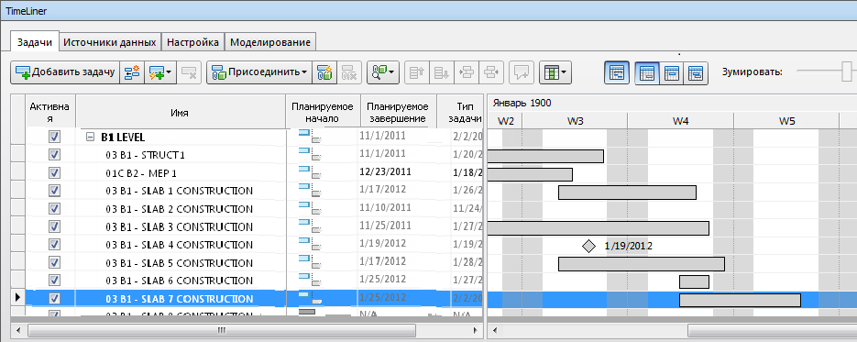Screen dimensions: 857x342
Task: Click the short SLAB 6 Gantt bar
Action: [694, 281]
